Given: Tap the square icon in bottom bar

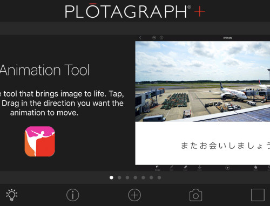Looking at the screenshot, I should 258,195.
